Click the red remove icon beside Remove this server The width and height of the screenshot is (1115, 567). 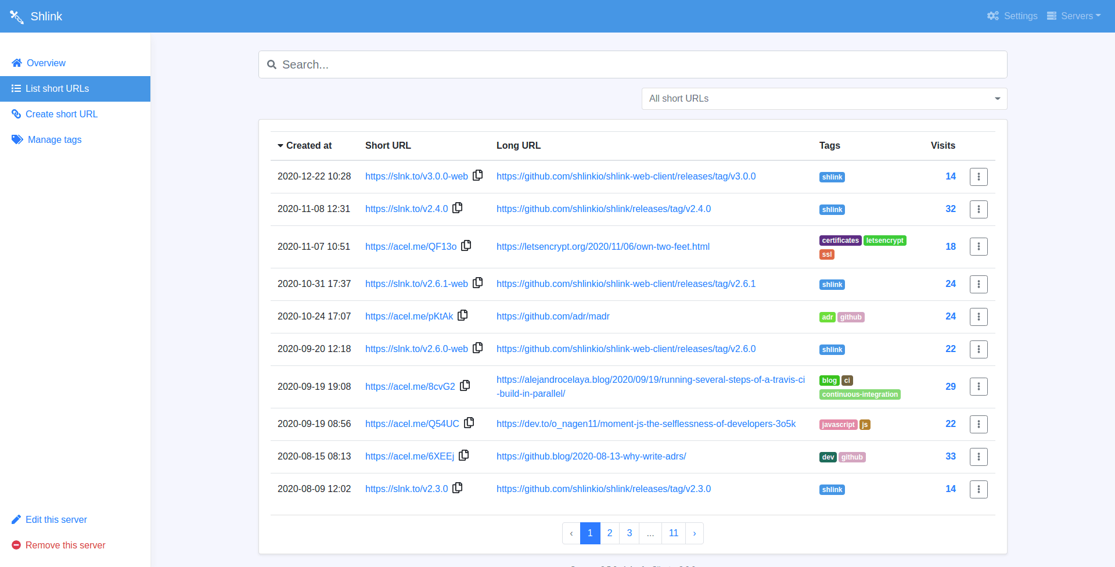(16, 545)
